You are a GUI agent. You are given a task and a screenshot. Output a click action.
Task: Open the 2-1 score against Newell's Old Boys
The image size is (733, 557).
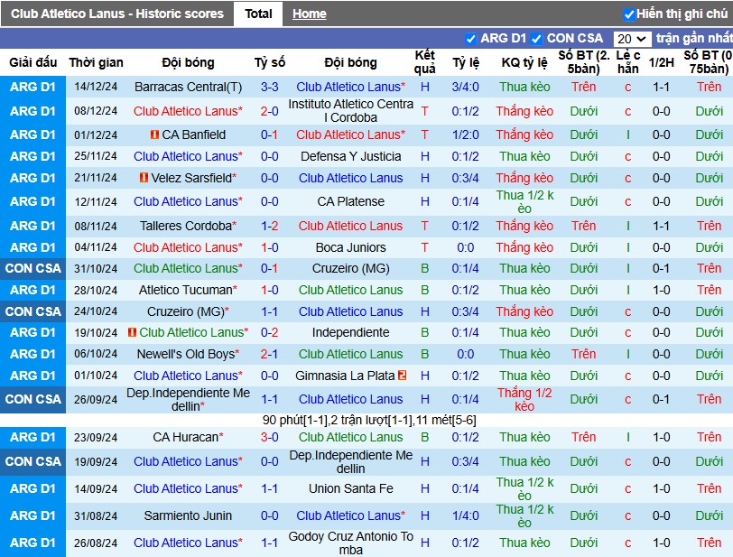click(x=270, y=354)
